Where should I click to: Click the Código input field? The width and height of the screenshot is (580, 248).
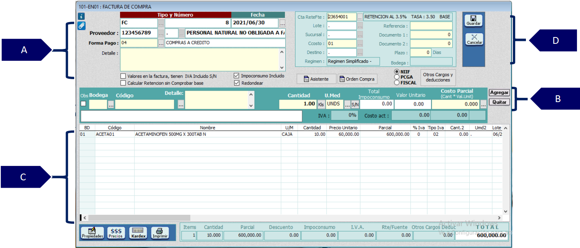point(145,104)
